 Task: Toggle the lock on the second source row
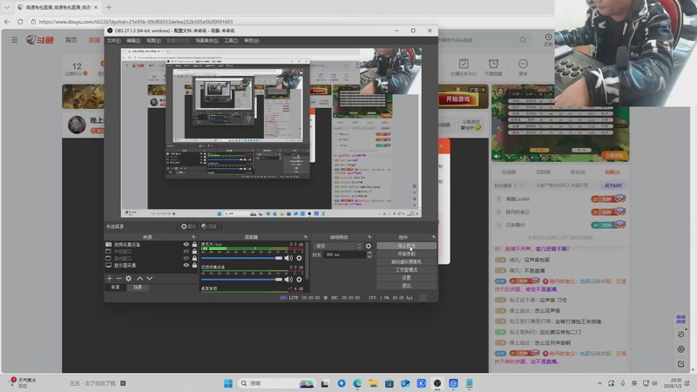click(x=194, y=251)
